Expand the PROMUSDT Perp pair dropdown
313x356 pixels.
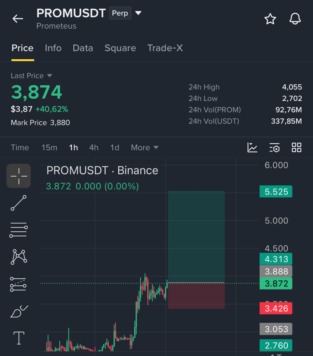138,13
